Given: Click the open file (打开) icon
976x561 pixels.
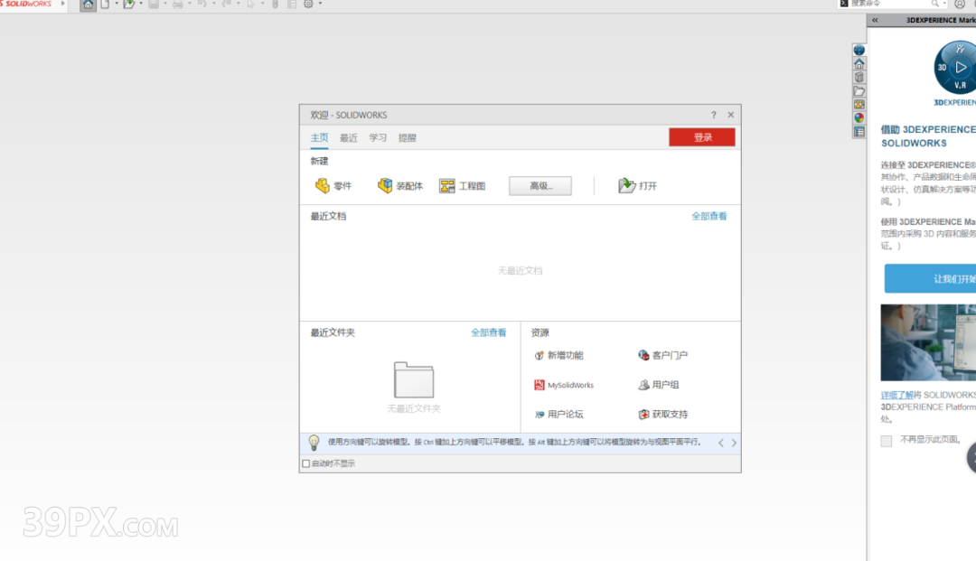Looking at the screenshot, I should click(x=627, y=186).
